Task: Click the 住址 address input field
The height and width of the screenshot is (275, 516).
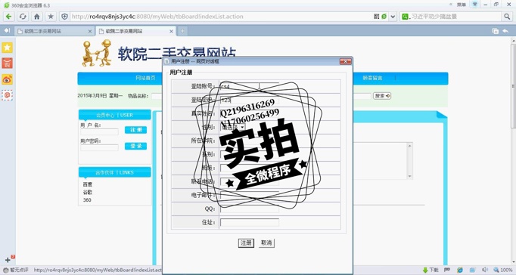Action: (x=250, y=222)
